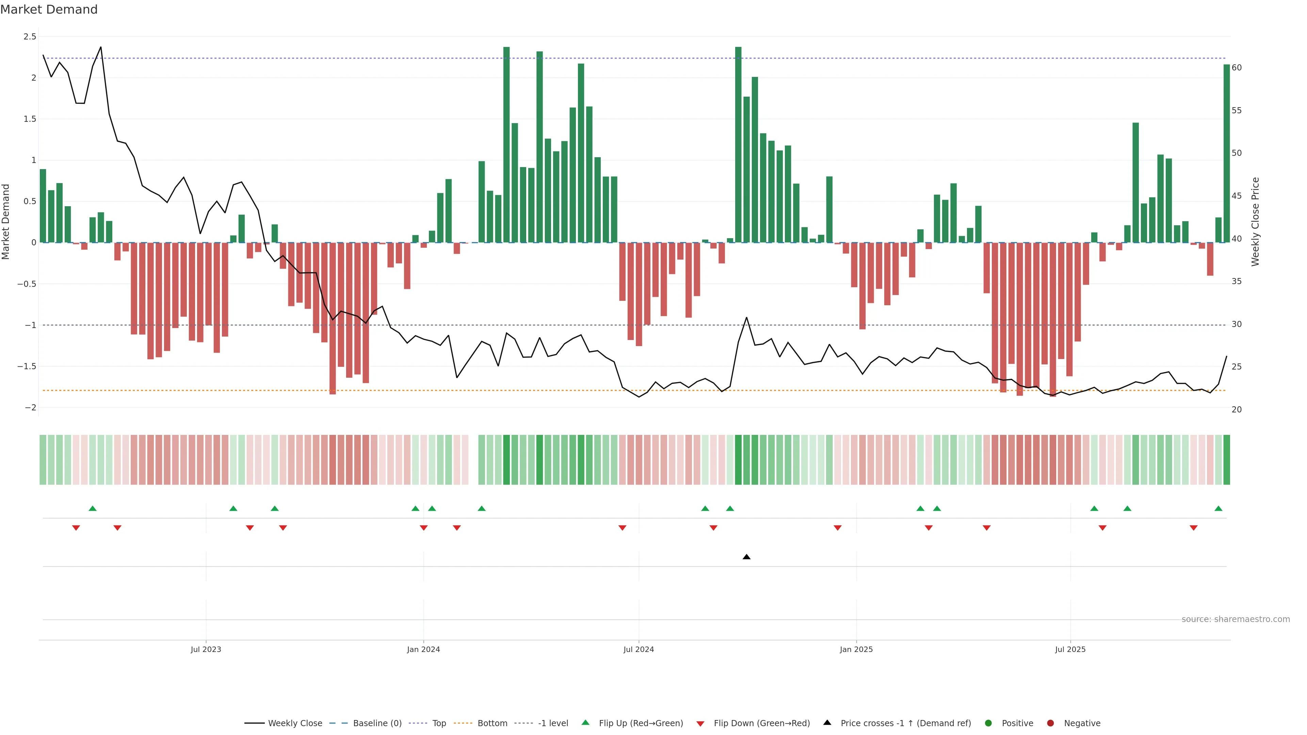Click the Price crosses -1 legend icon

pyautogui.click(x=827, y=722)
